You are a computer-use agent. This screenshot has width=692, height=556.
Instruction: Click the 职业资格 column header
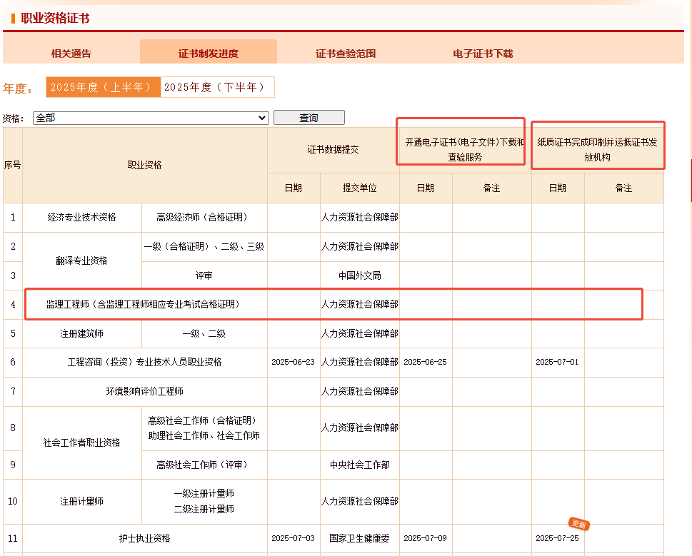145,165
